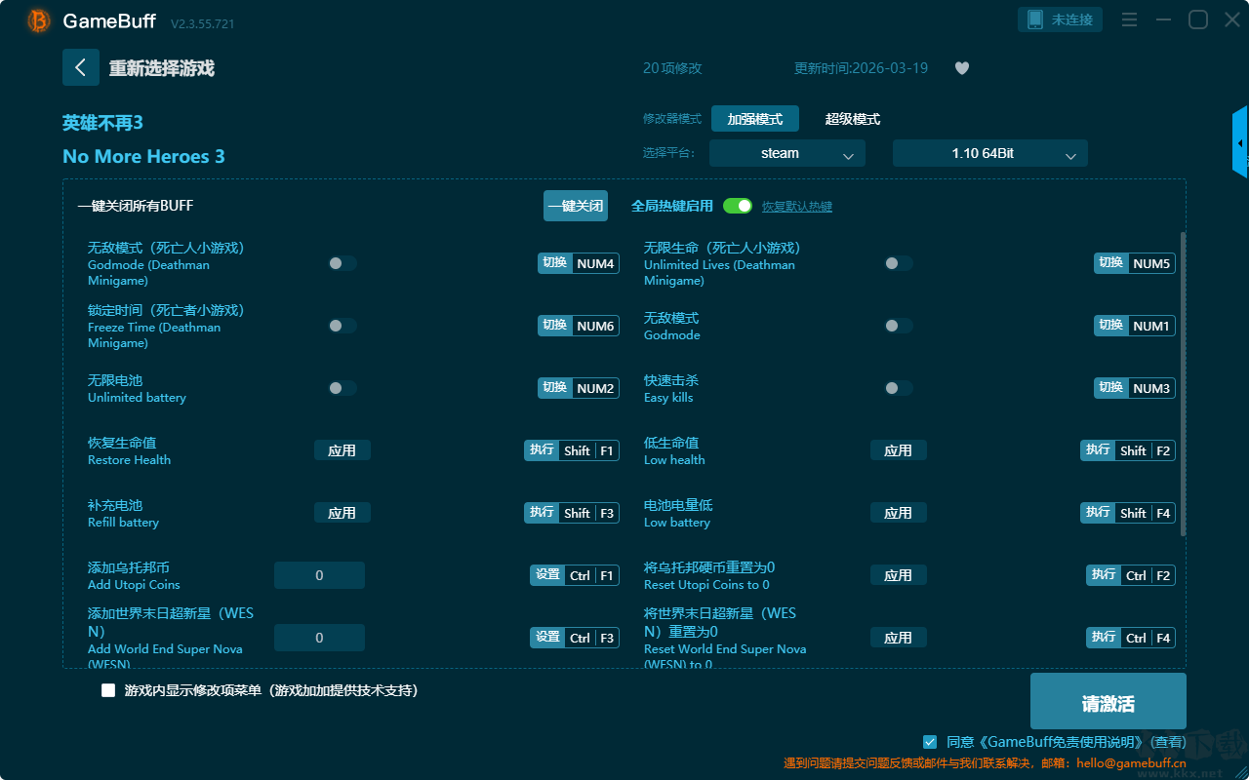Disable the 全局热键启用 global hotkey switch

point(738,206)
